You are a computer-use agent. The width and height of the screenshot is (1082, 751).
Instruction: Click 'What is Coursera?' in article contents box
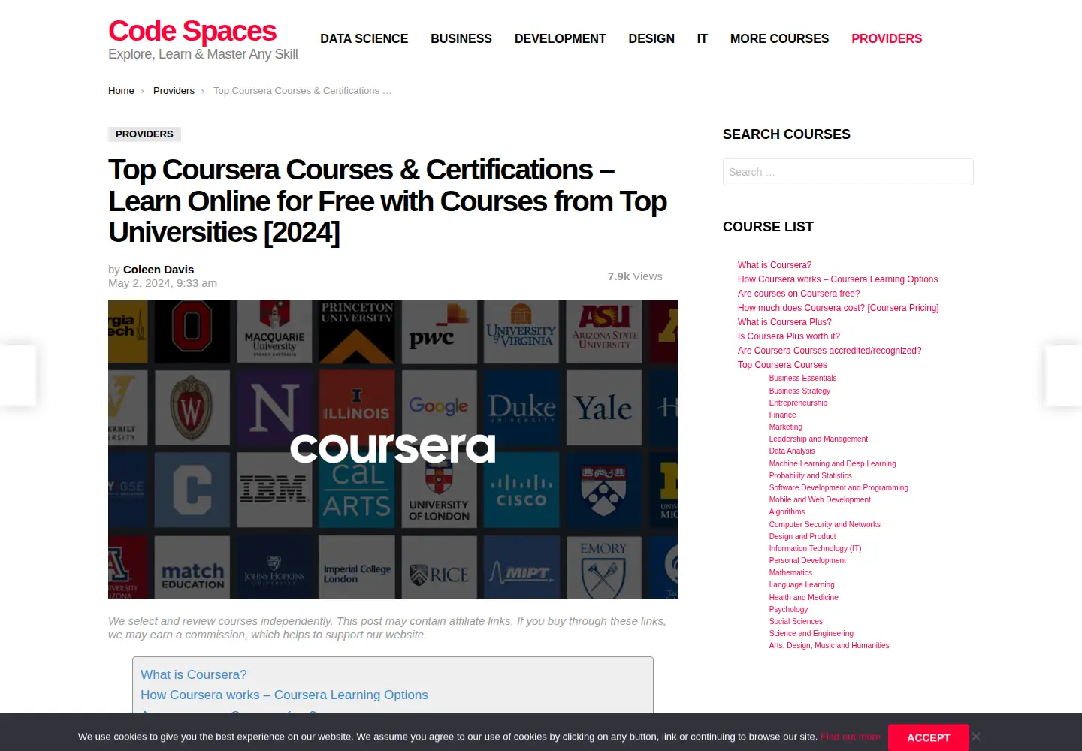click(x=194, y=675)
